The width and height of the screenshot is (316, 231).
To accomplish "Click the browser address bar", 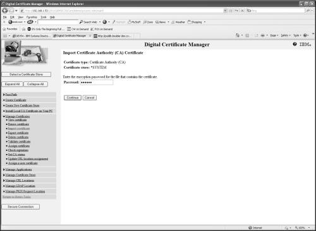I will 122,10.
